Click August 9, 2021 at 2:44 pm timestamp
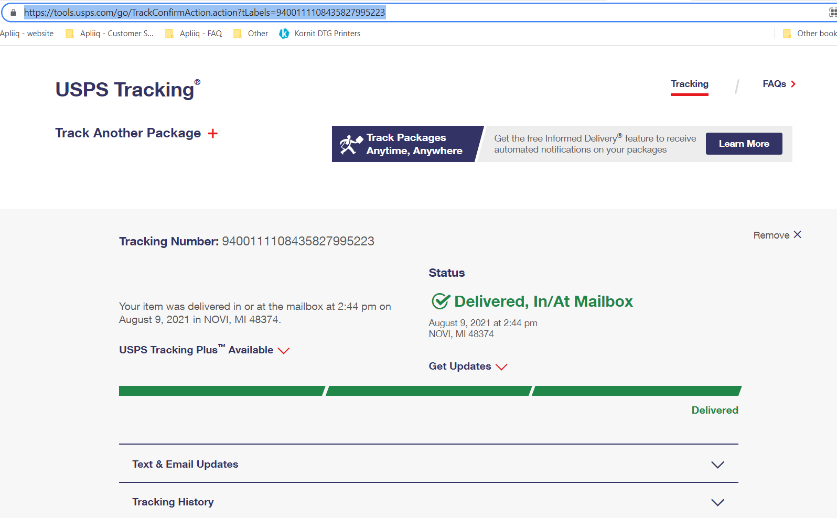The height and width of the screenshot is (518, 837). click(x=483, y=323)
